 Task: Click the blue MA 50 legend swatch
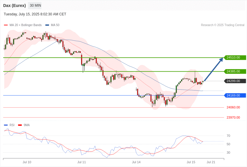click(x=47, y=25)
